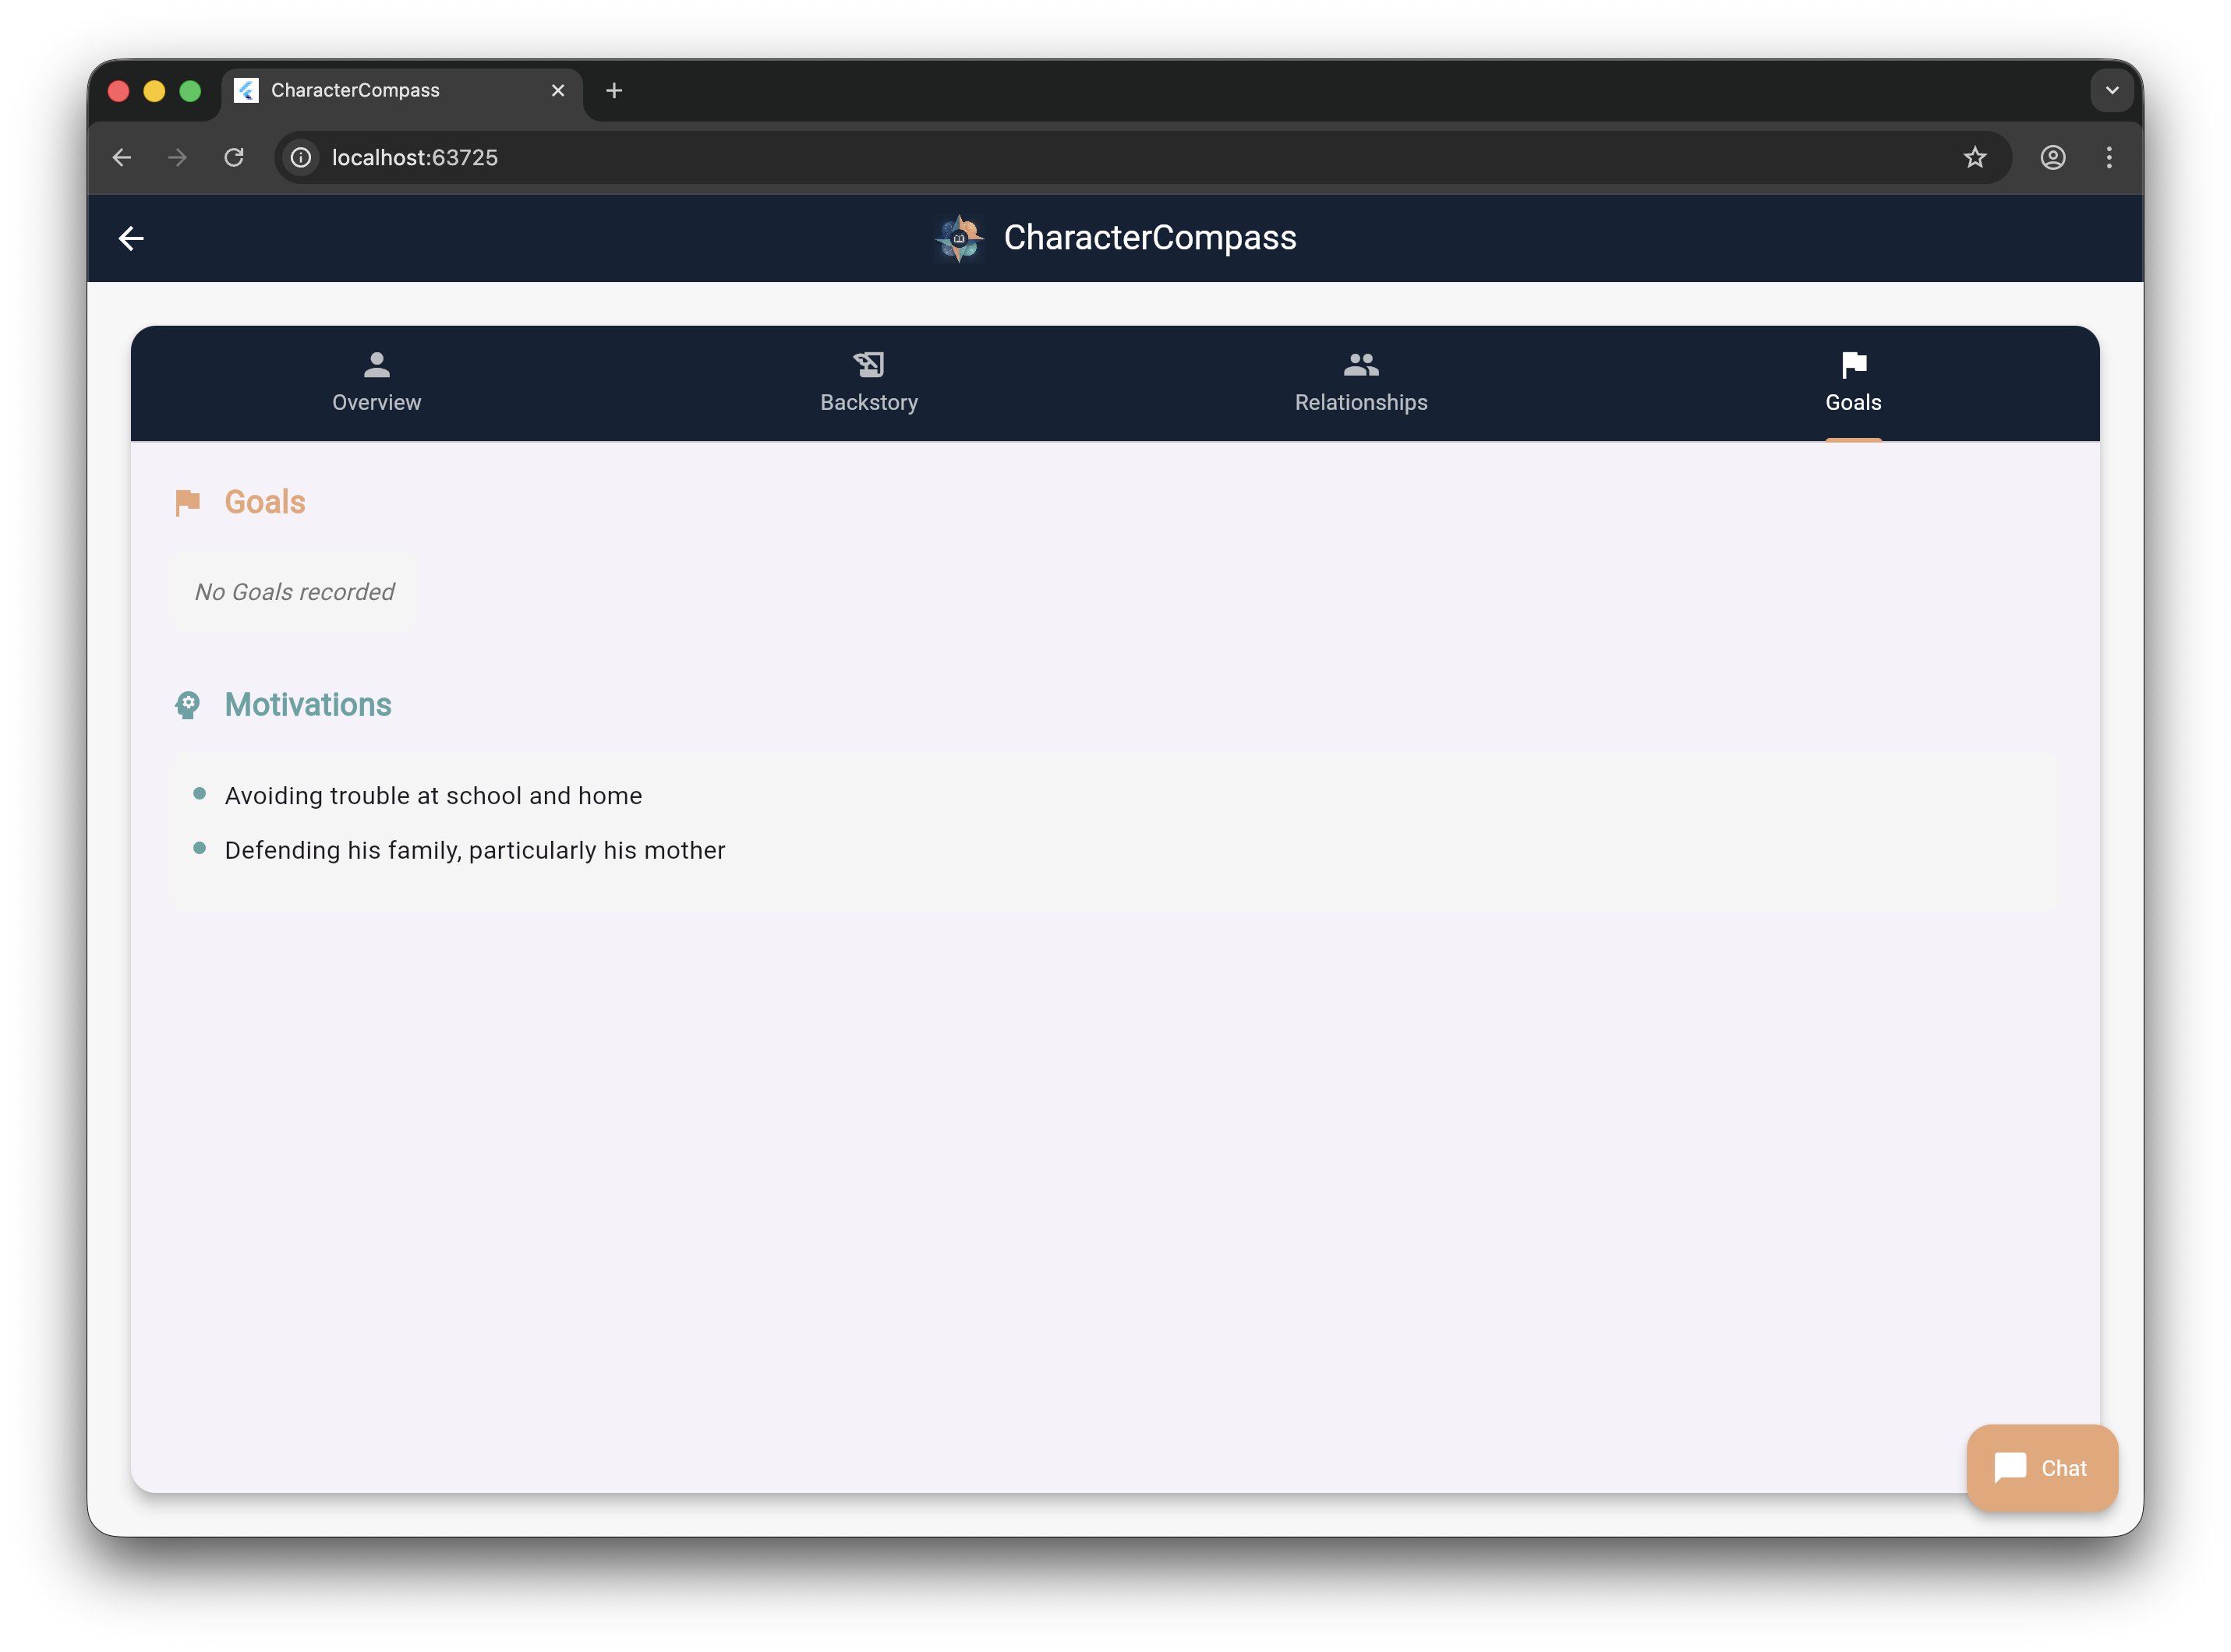Click the orange Goals heading flag icon
Viewport: 2231px width, 1652px height.
[x=187, y=502]
